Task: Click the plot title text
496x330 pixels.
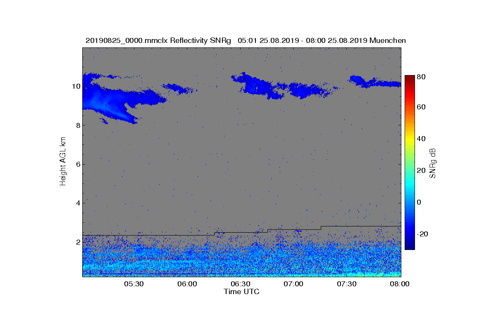Action: click(x=246, y=40)
